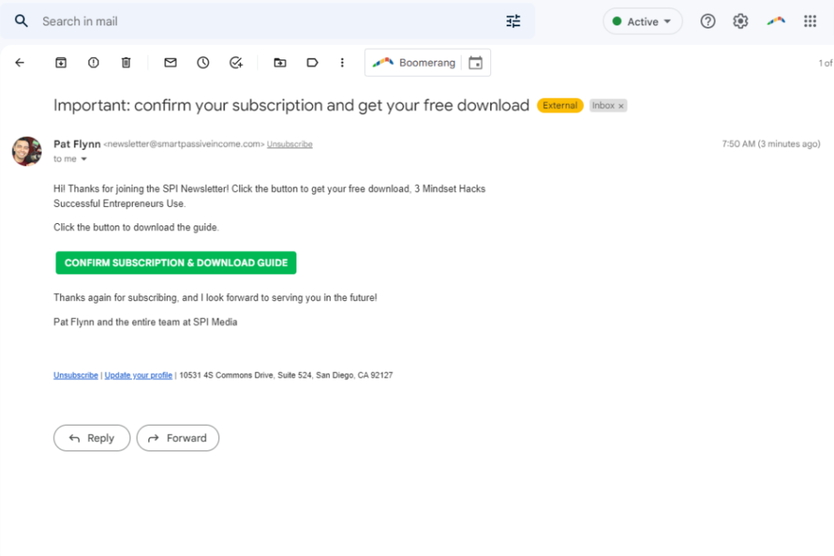Click the Boomerang icon in top bar

coord(776,21)
